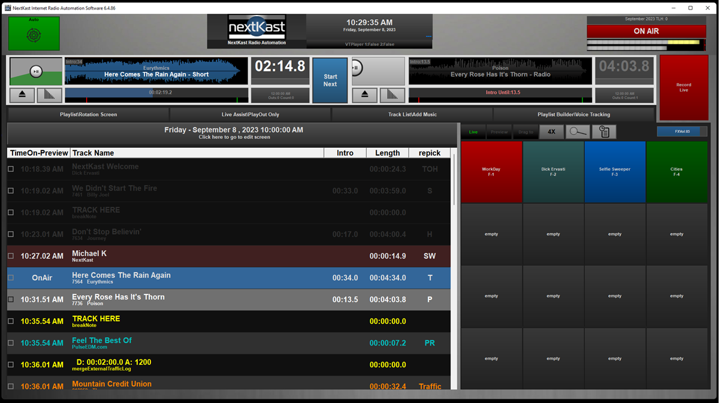This screenshot has width=719, height=403.
Task: Click the 4X cart grid button
Action: point(551,132)
